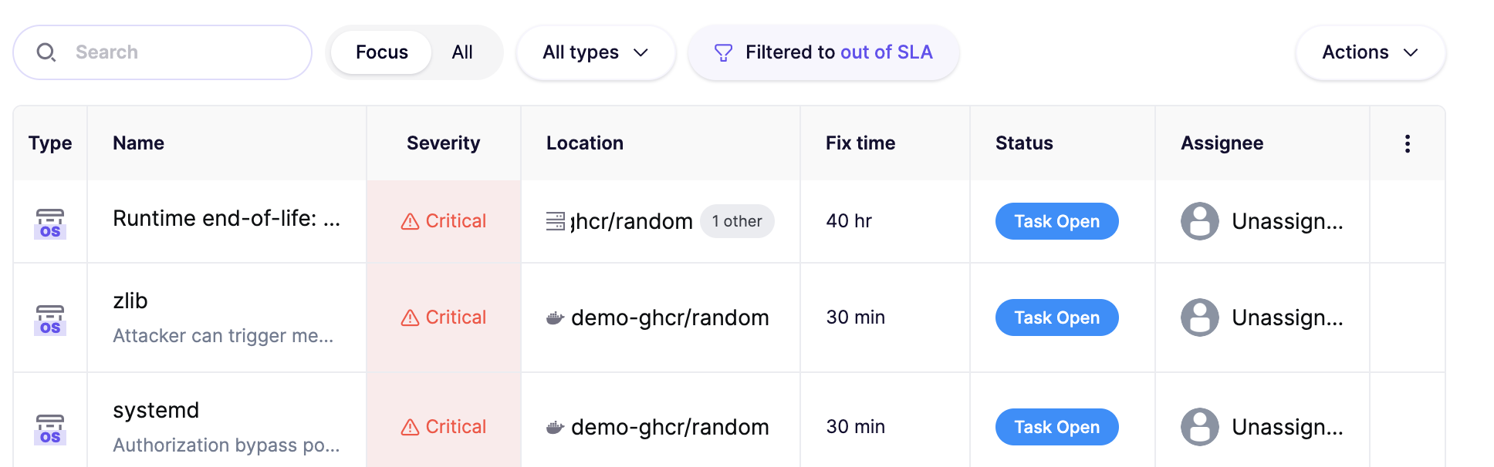The height and width of the screenshot is (467, 1494).
Task: Click the 1 other location badge
Action: pyautogui.click(x=737, y=221)
